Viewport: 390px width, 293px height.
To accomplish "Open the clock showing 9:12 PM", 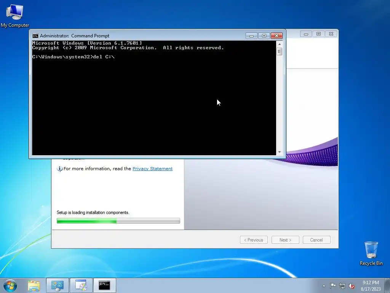I will 371,286.
